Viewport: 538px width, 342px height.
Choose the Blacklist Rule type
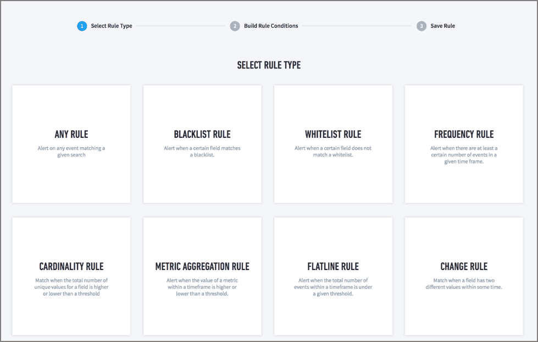202,144
